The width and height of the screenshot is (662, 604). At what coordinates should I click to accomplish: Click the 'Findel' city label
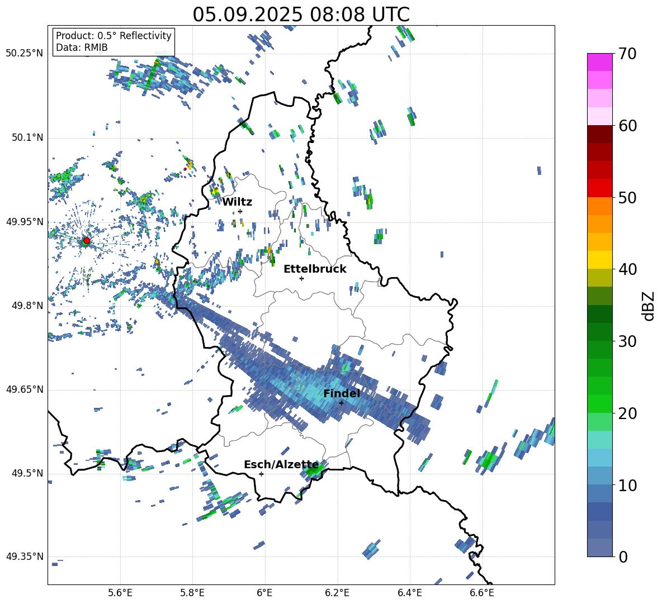(342, 393)
